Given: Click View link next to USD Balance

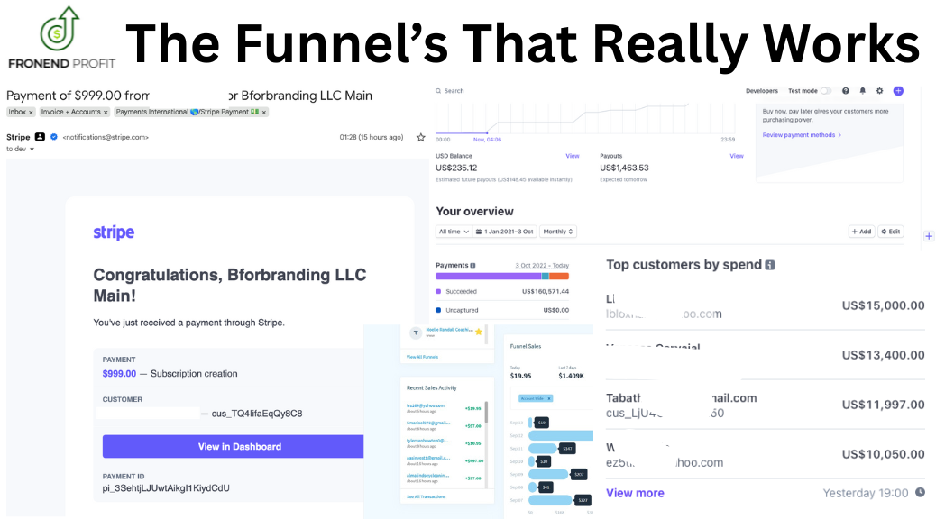Looking at the screenshot, I should (572, 156).
